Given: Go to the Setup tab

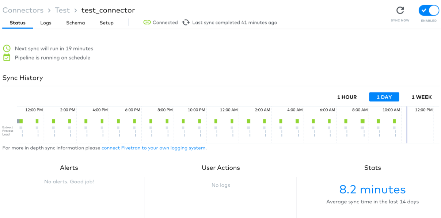Looking at the screenshot, I should click(x=107, y=23).
